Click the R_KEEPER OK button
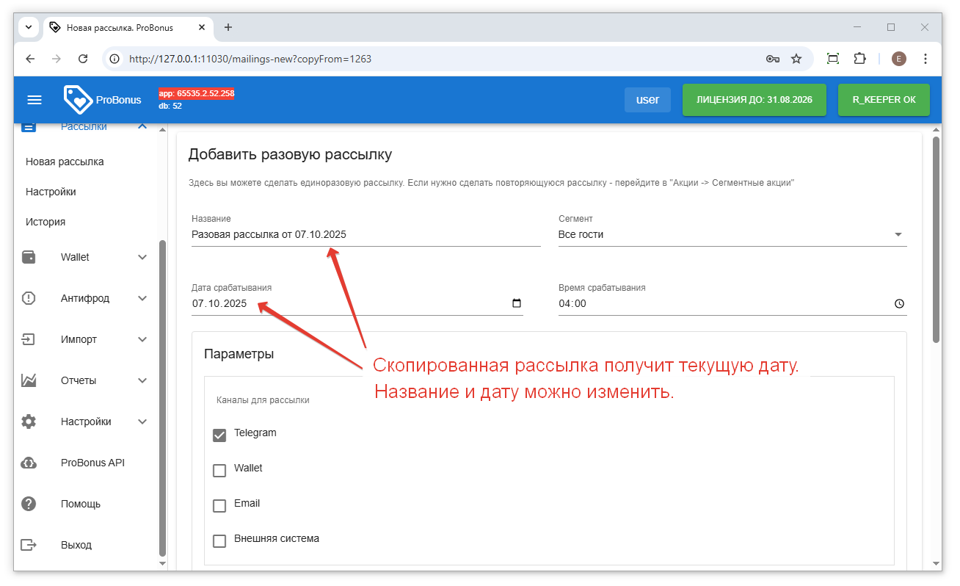Viewport: 960px width, 586px height. tap(883, 100)
